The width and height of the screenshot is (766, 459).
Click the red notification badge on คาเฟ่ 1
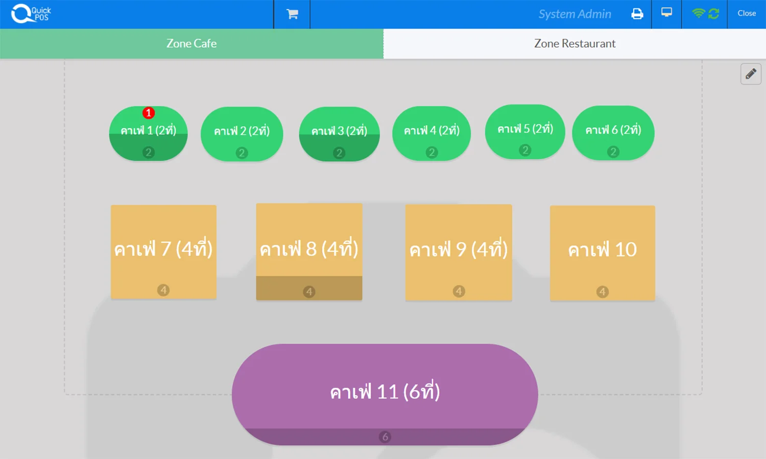(148, 113)
